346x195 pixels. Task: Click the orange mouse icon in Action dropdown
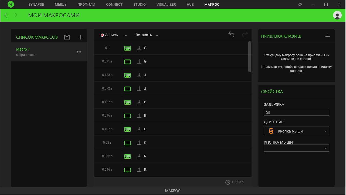271,131
